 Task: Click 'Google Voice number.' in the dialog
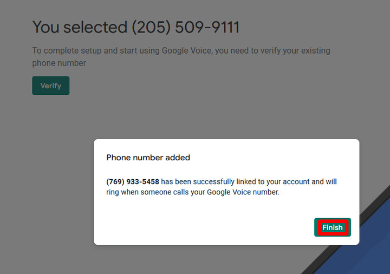(243, 192)
